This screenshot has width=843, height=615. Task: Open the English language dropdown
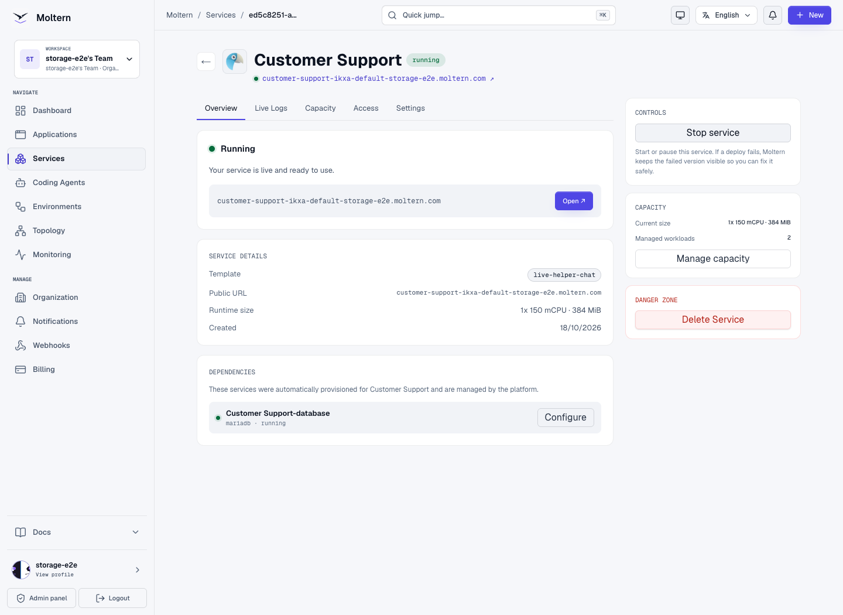(727, 15)
